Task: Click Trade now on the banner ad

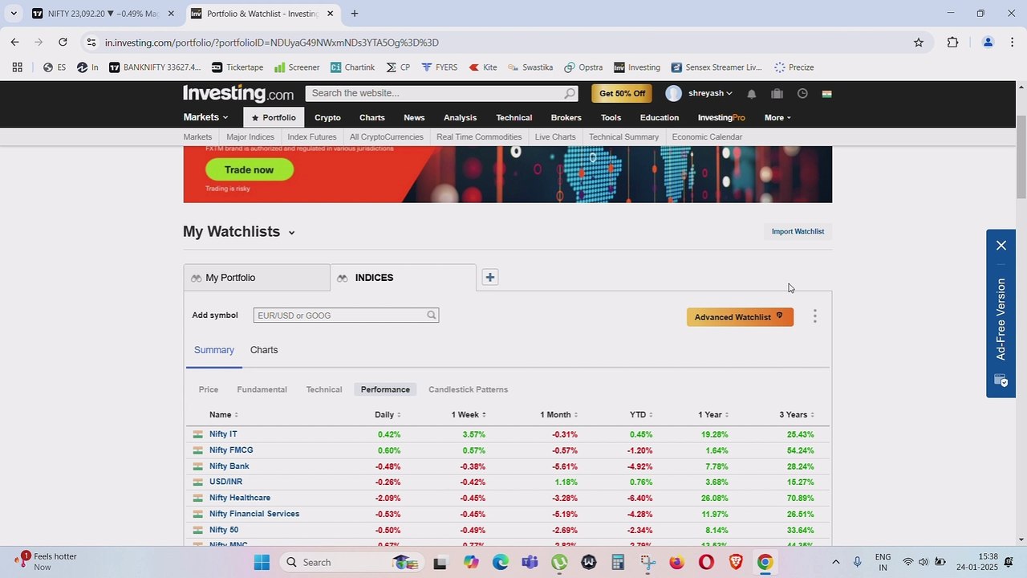Action: (x=250, y=169)
